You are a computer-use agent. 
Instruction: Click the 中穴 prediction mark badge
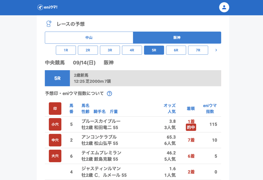[x=55, y=140]
